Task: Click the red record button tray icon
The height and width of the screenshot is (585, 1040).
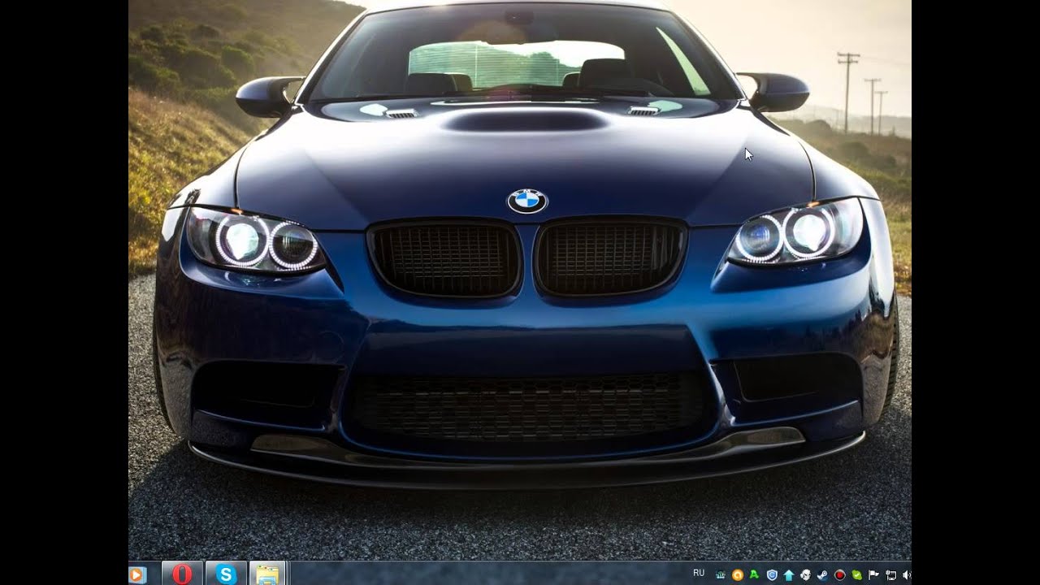Action: point(839,574)
